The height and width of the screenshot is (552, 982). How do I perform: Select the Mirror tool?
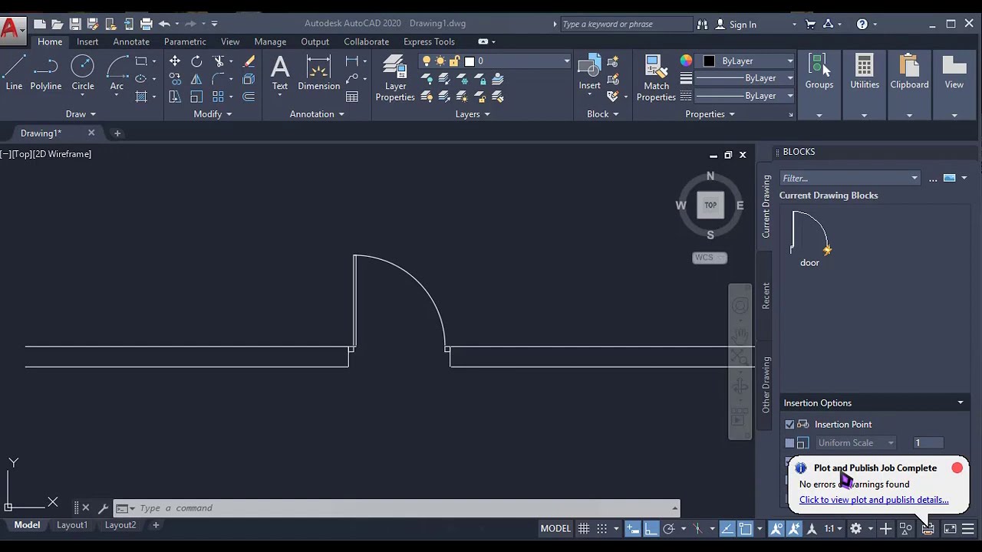tap(196, 79)
